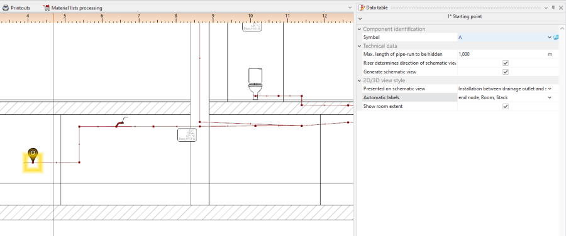Image resolution: width=566 pixels, height=236 pixels.
Task: Click the label box on the lower pipe
Action: coord(187,135)
